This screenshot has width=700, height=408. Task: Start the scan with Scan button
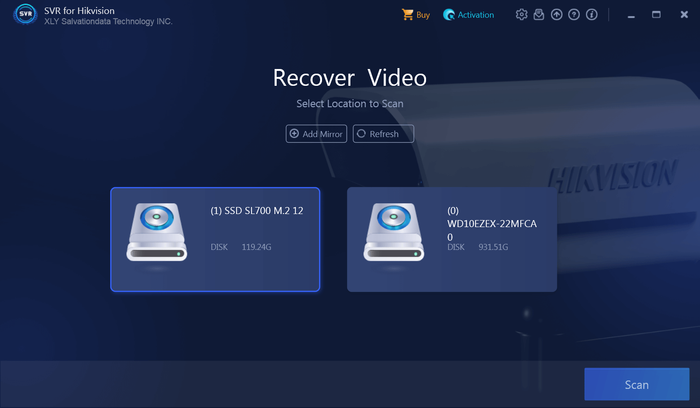tap(637, 384)
